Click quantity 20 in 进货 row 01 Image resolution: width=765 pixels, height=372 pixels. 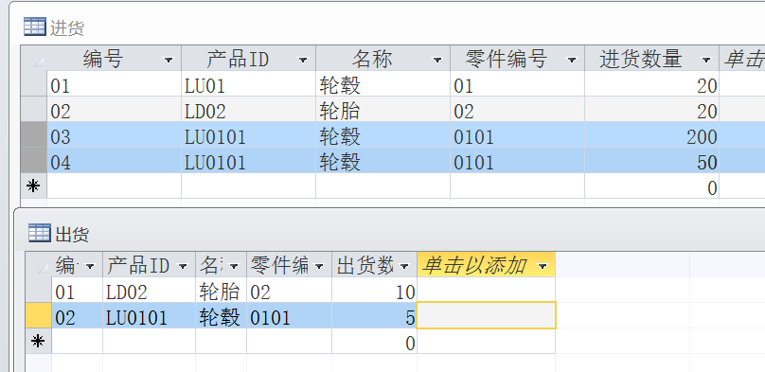651,84
